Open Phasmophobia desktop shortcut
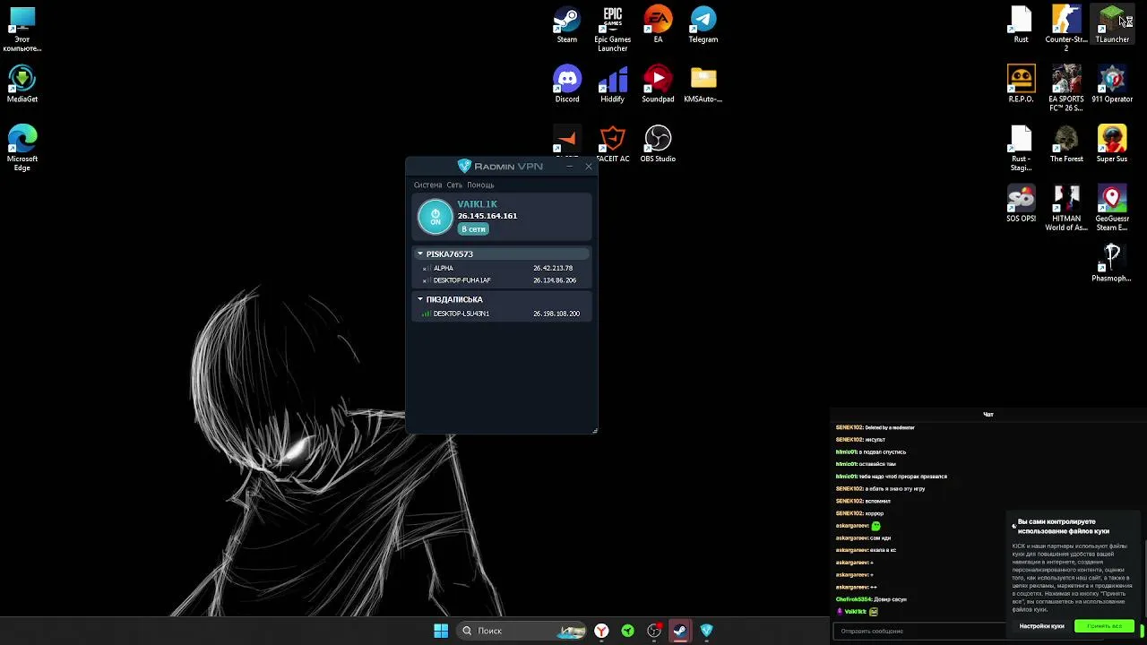 coord(1112,263)
